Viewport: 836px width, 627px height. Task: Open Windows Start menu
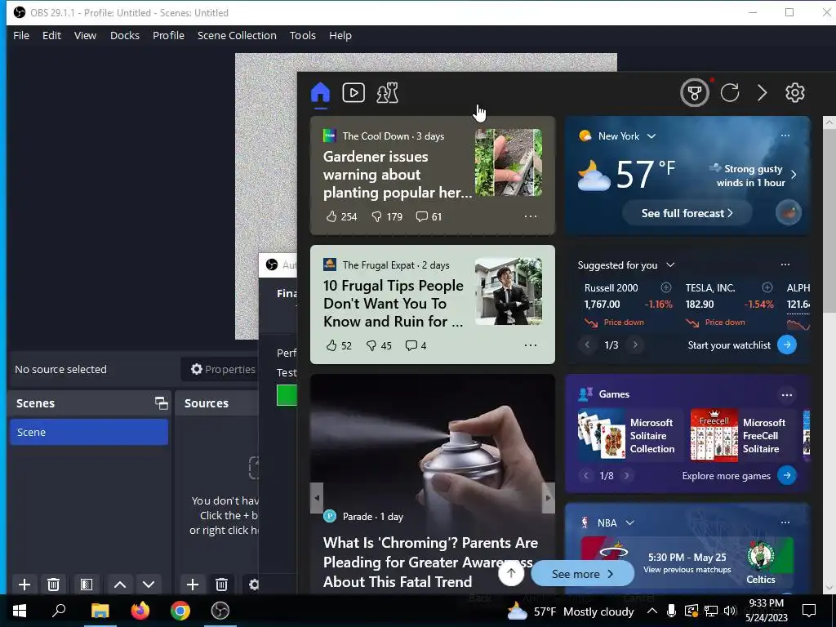(20, 611)
